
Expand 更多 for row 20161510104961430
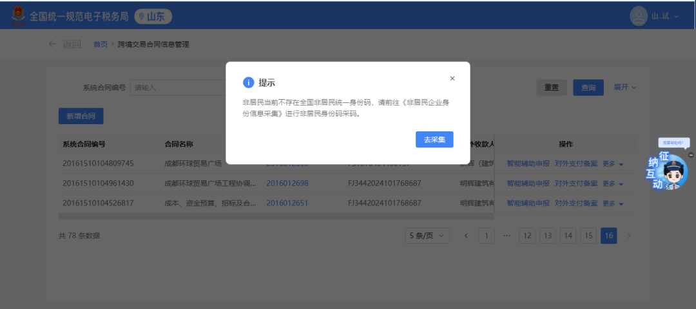pos(613,183)
